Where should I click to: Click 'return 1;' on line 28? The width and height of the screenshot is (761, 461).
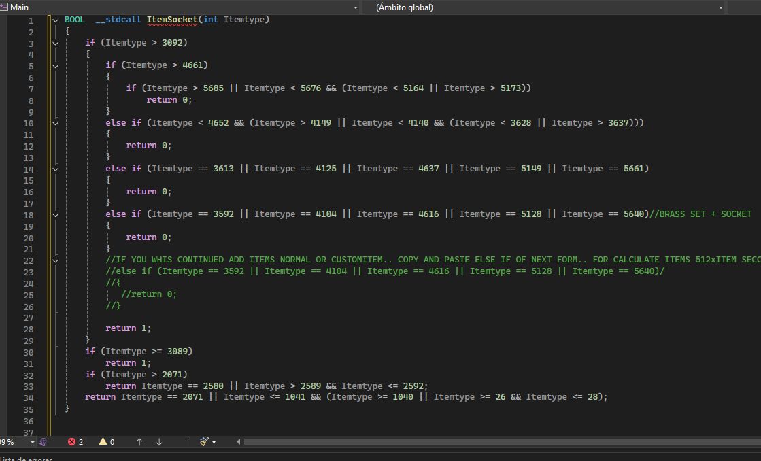click(x=128, y=328)
